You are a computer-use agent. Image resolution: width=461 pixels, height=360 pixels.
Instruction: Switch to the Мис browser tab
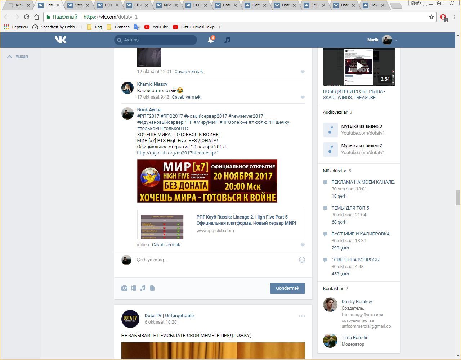click(167, 5)
